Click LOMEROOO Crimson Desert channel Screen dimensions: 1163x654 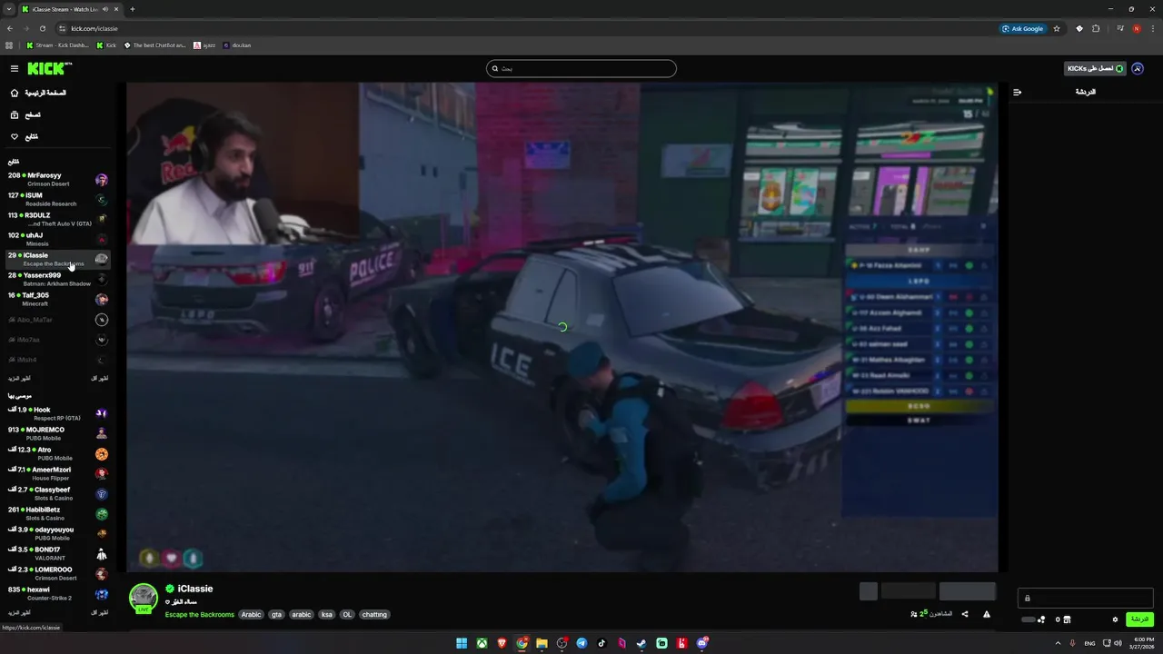(x=58, y=573)
